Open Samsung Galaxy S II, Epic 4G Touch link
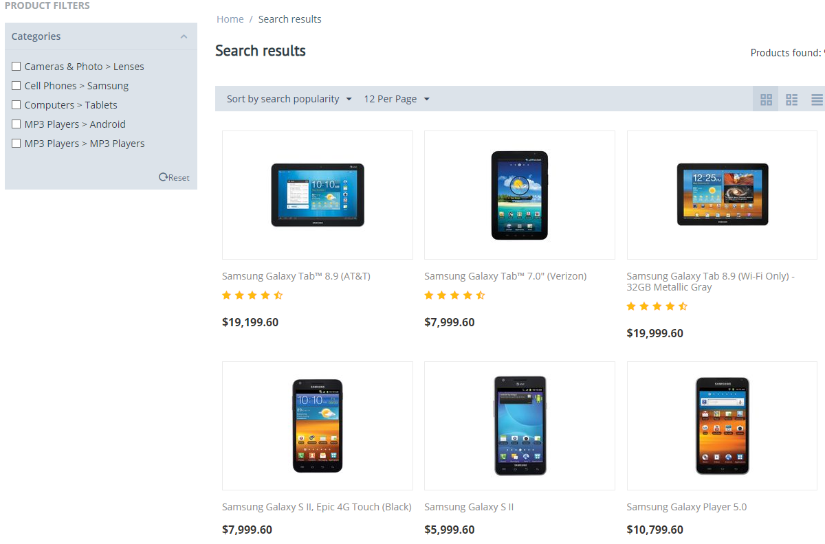Image resolution: width=825 pixels, height=544 pixels. (317, 507)
